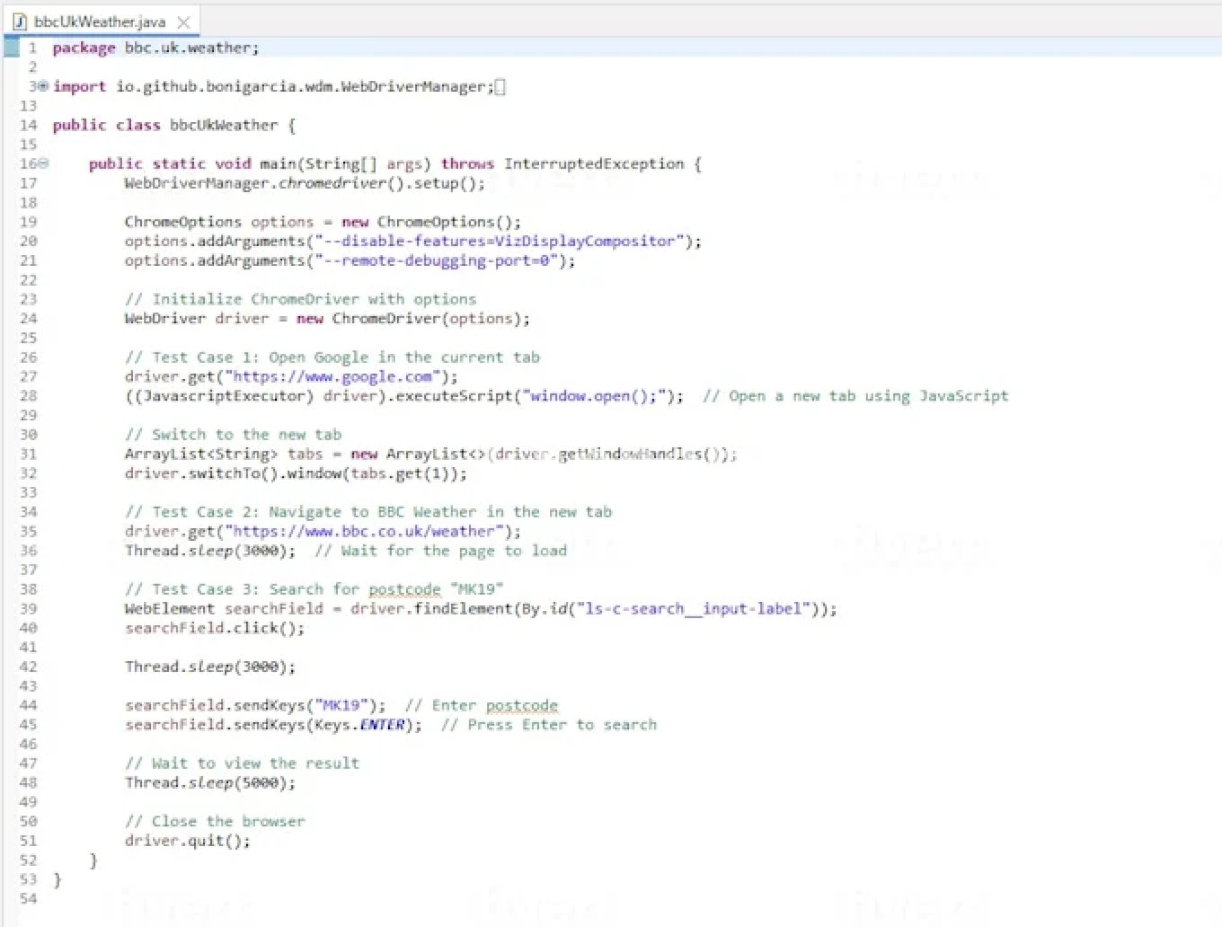The height and width of the screenshot is (927, 1222).
Task: Click the underlined postcode word on line 38
Action: click(404, 590)
